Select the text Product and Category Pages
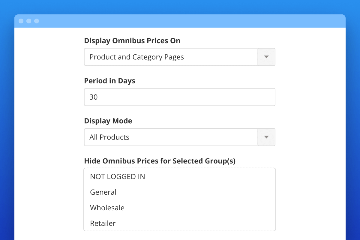This screenshot has width=360, height=240. 136,57
